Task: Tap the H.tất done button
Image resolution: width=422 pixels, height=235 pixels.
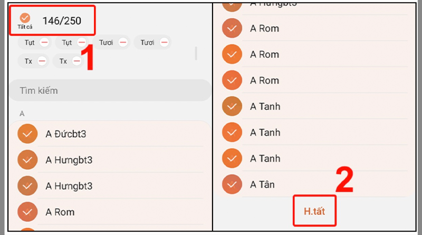Action: click(314, 211)
